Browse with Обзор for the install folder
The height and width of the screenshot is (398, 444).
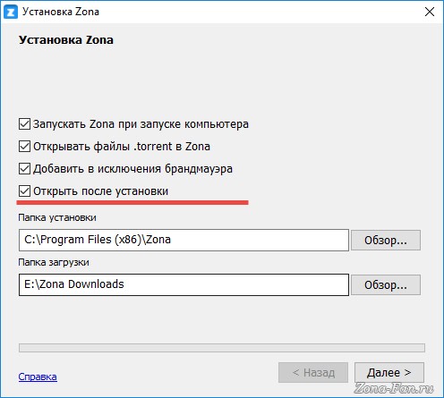pyautogui.click(x=386, y=240)
